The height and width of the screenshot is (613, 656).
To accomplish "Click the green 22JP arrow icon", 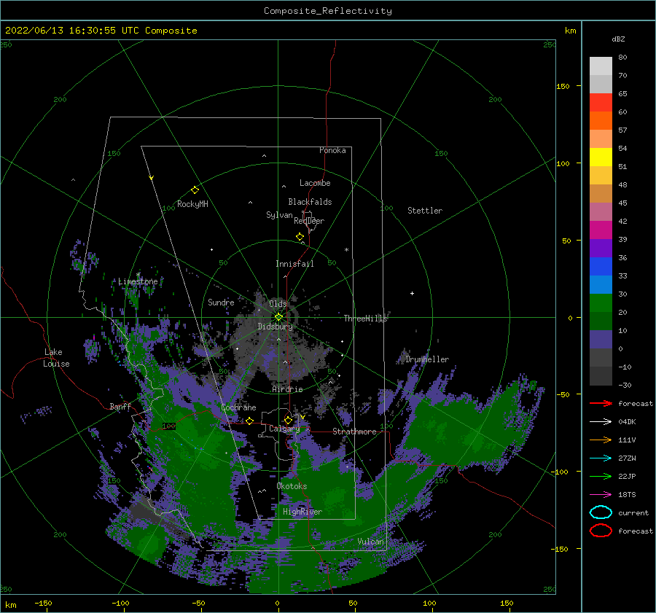I will 601,476.
